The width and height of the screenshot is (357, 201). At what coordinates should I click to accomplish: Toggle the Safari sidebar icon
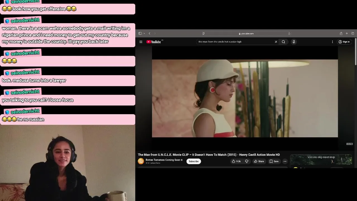(140, 33)
